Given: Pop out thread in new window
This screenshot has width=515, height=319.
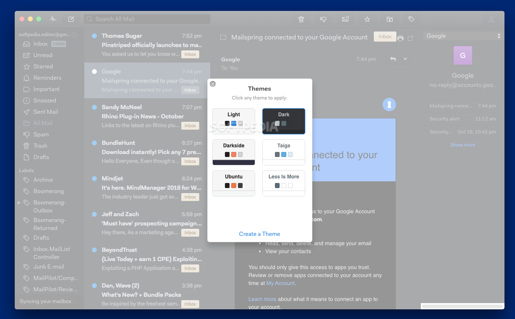Looking at the screenshot, I should point(410,38).
